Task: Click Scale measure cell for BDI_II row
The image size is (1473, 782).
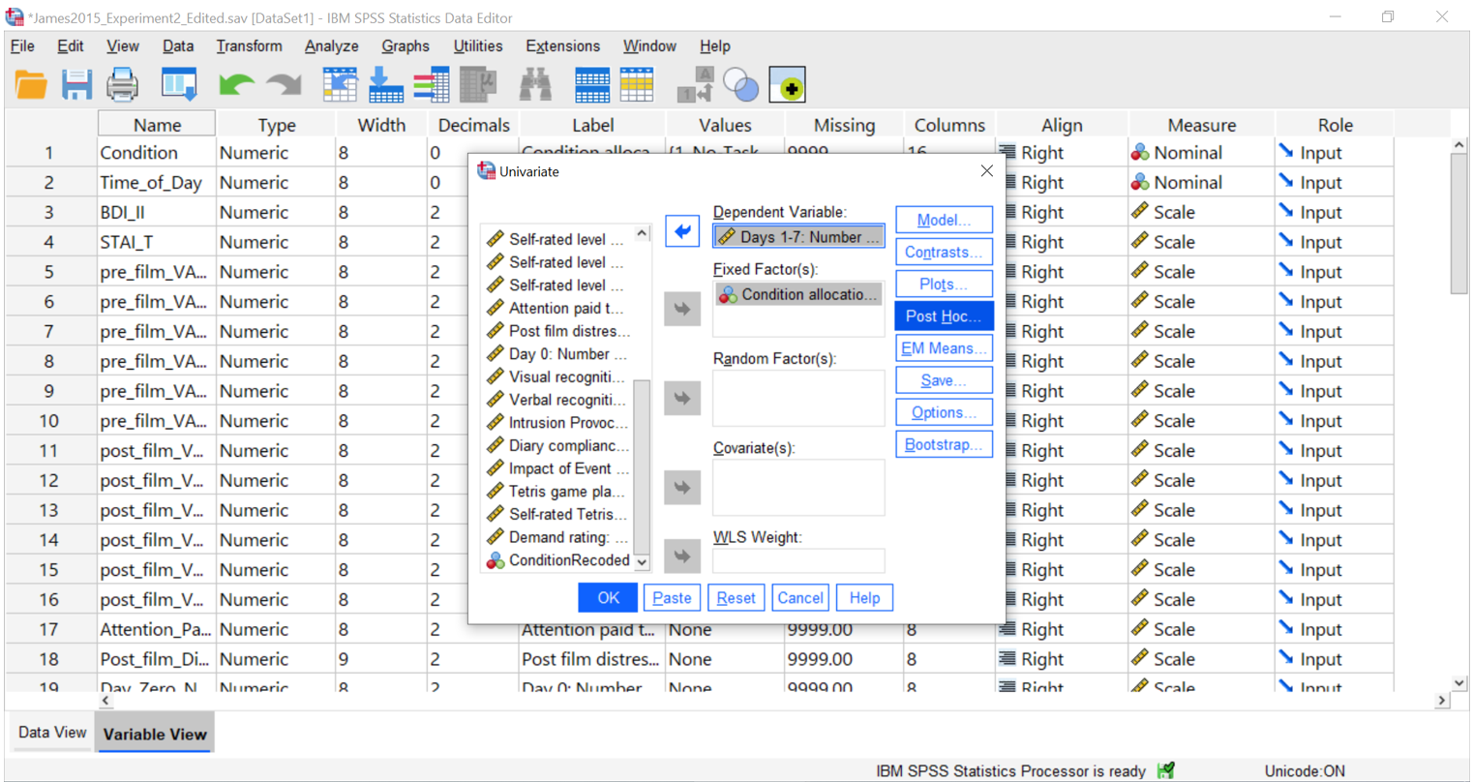Action: [x=1201, y=212]
